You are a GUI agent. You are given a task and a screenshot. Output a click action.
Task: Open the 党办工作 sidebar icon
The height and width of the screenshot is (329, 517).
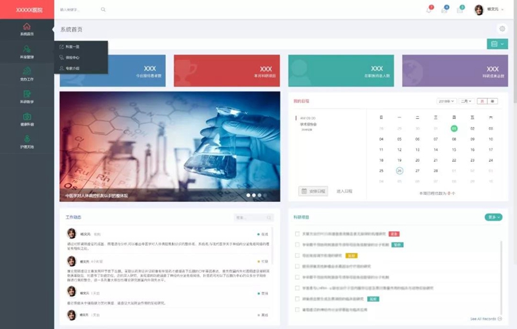(x=26, y=71)
